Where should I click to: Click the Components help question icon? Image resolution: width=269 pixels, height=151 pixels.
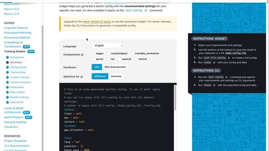(82, 55)
